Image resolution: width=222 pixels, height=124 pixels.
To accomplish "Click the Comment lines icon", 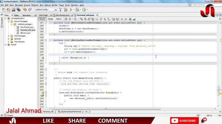I will point(130,19).
